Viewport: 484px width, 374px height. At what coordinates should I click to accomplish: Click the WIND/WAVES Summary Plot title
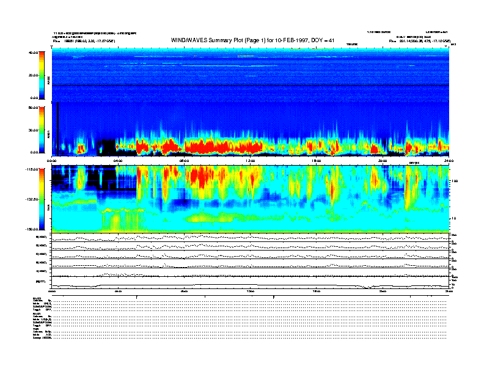click(x=252, y=40)
